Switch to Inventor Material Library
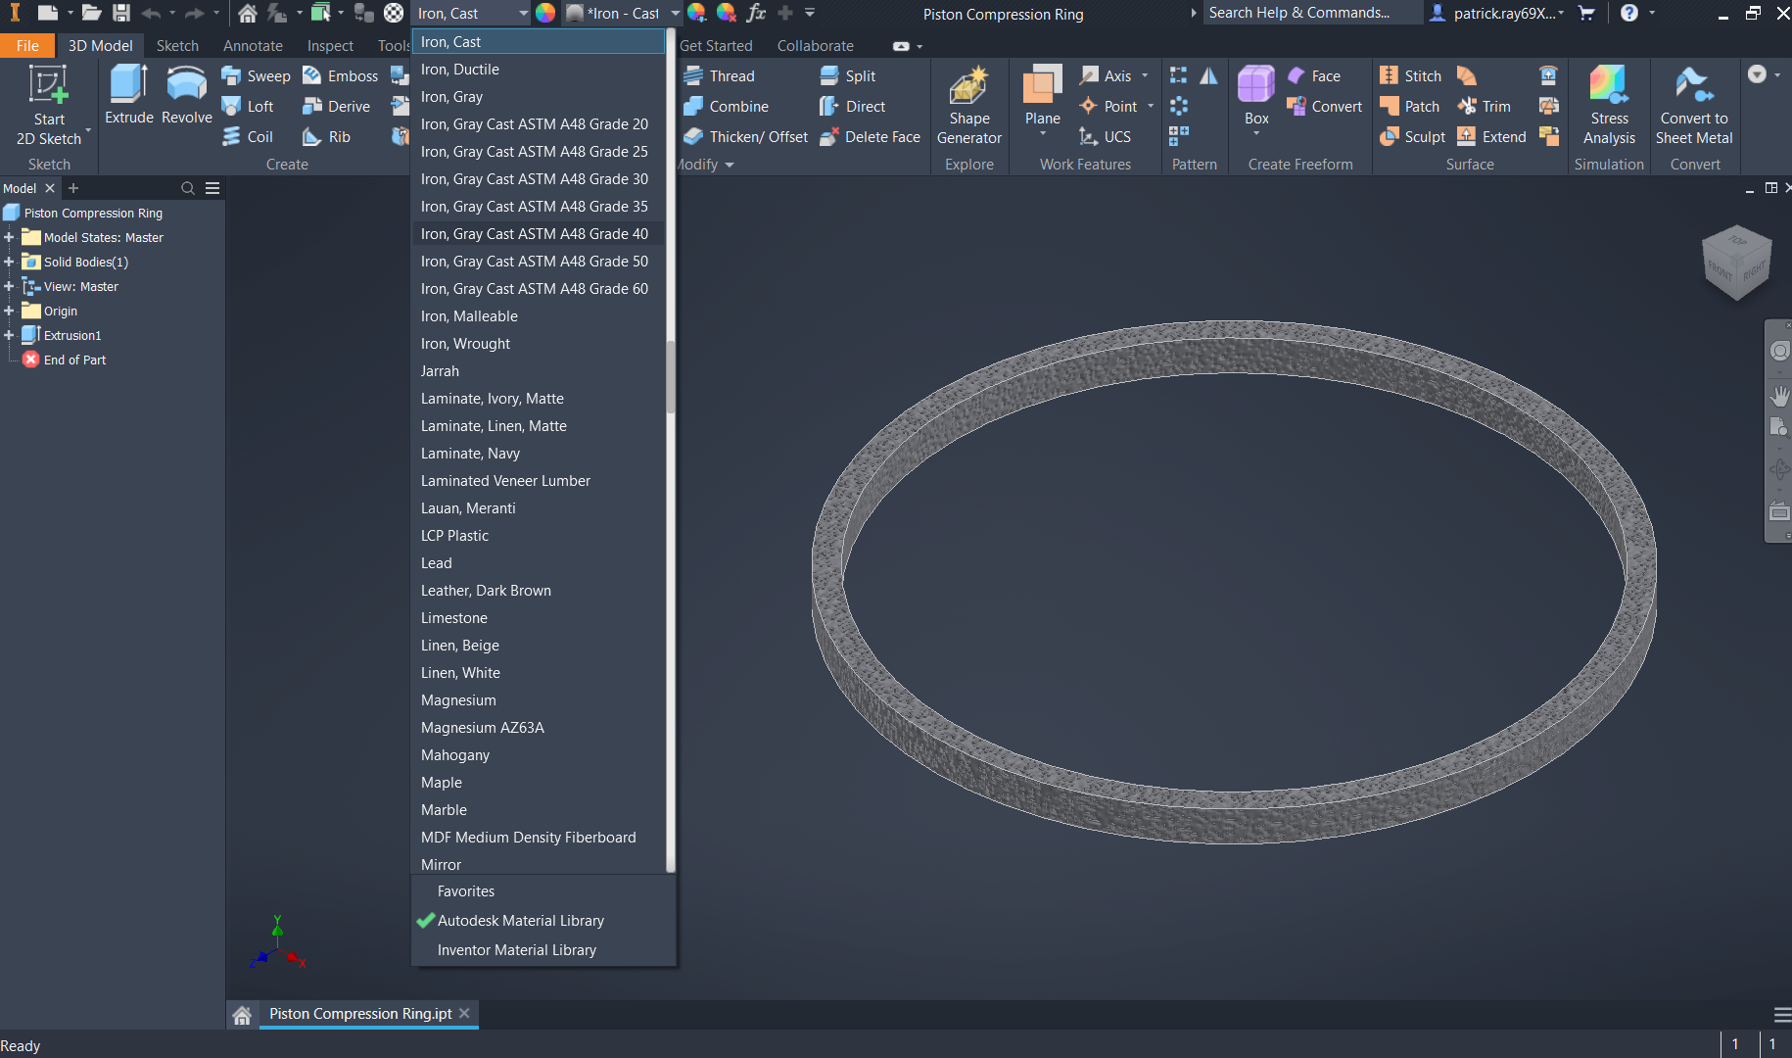Image resolution: width=1792 pixels, height=1058 pixels. pos(516,950)
